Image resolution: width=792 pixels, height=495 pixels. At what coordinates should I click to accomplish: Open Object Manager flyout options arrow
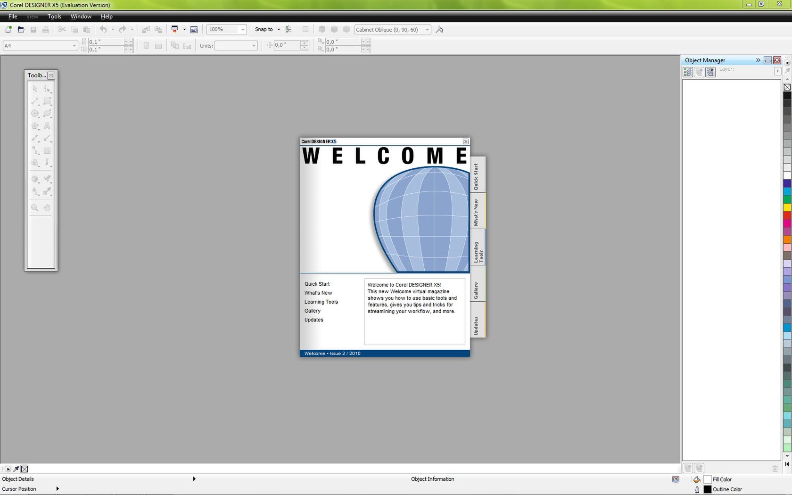[778, 71]
